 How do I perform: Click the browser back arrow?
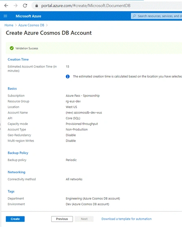tap(6, 6)
